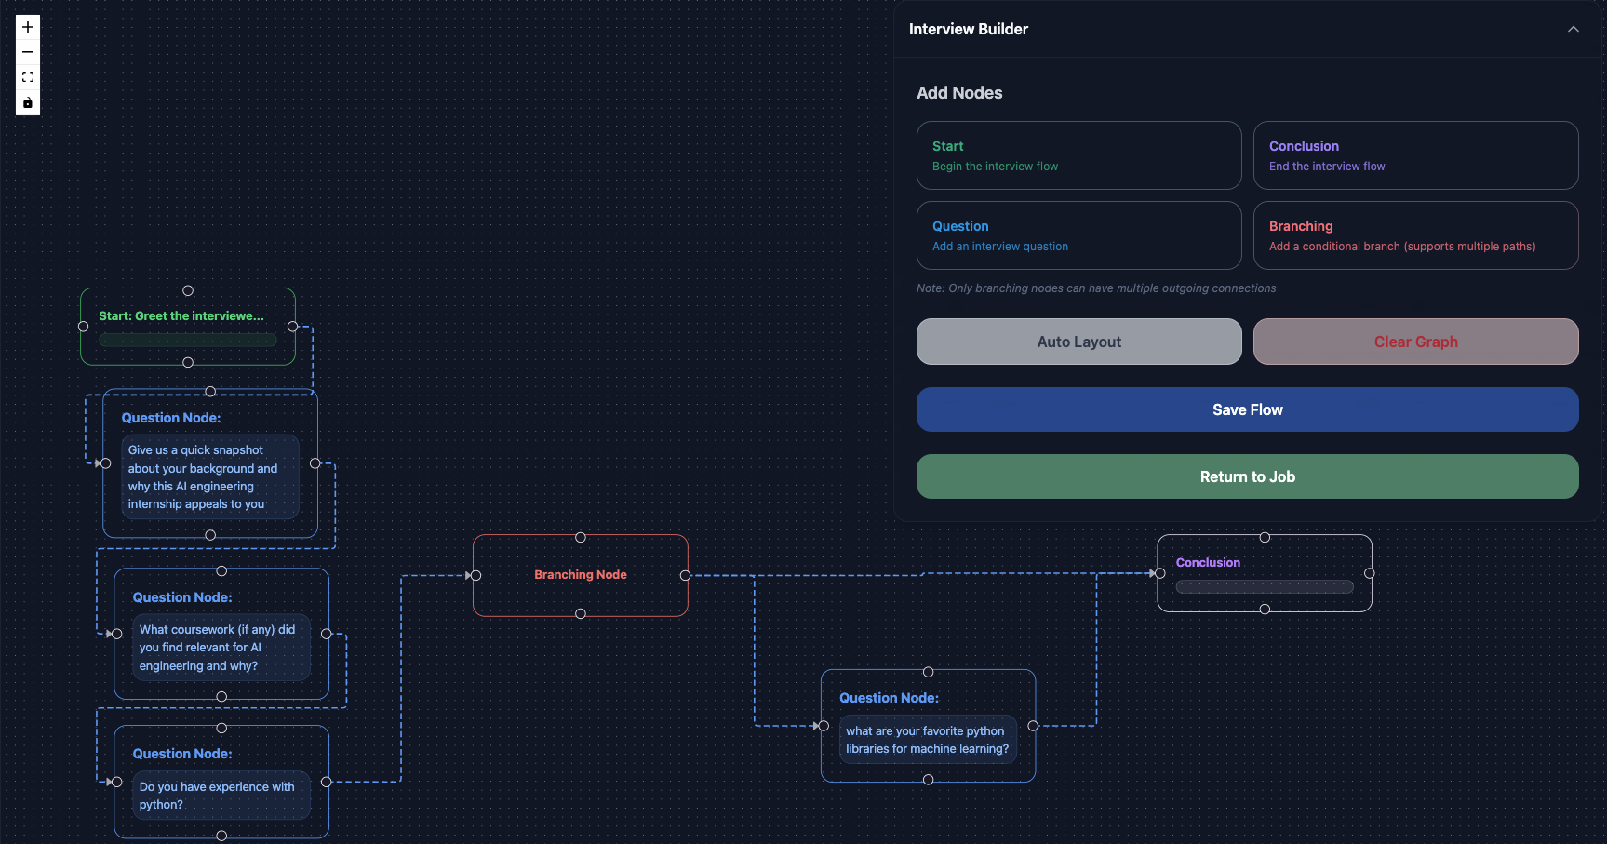
Task: Select the background snapshot question node
Action: click(x=210, y=463)
